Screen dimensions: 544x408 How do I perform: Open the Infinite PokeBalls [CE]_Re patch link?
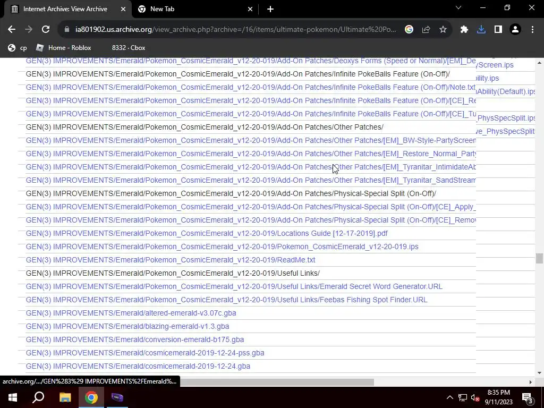[251, 100]
